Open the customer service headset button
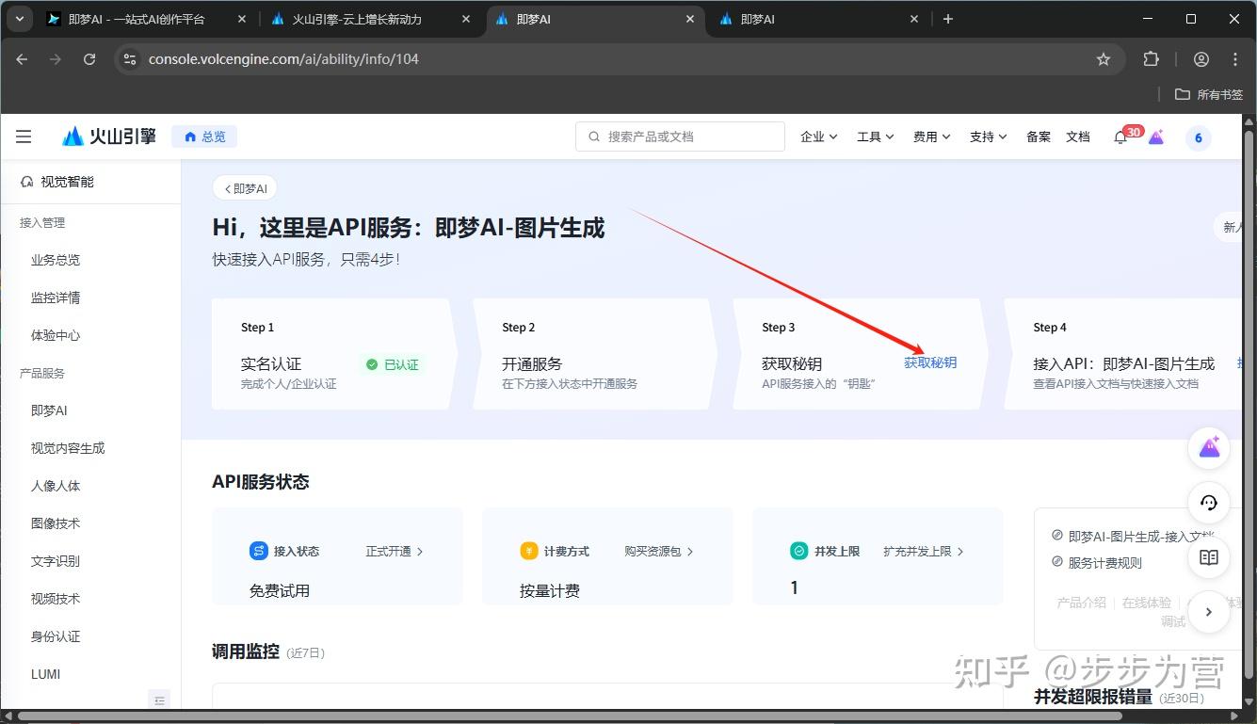 point(1209,503)
